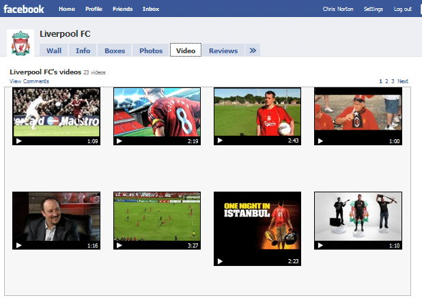Select the Video tab

[x=186, y=50]
